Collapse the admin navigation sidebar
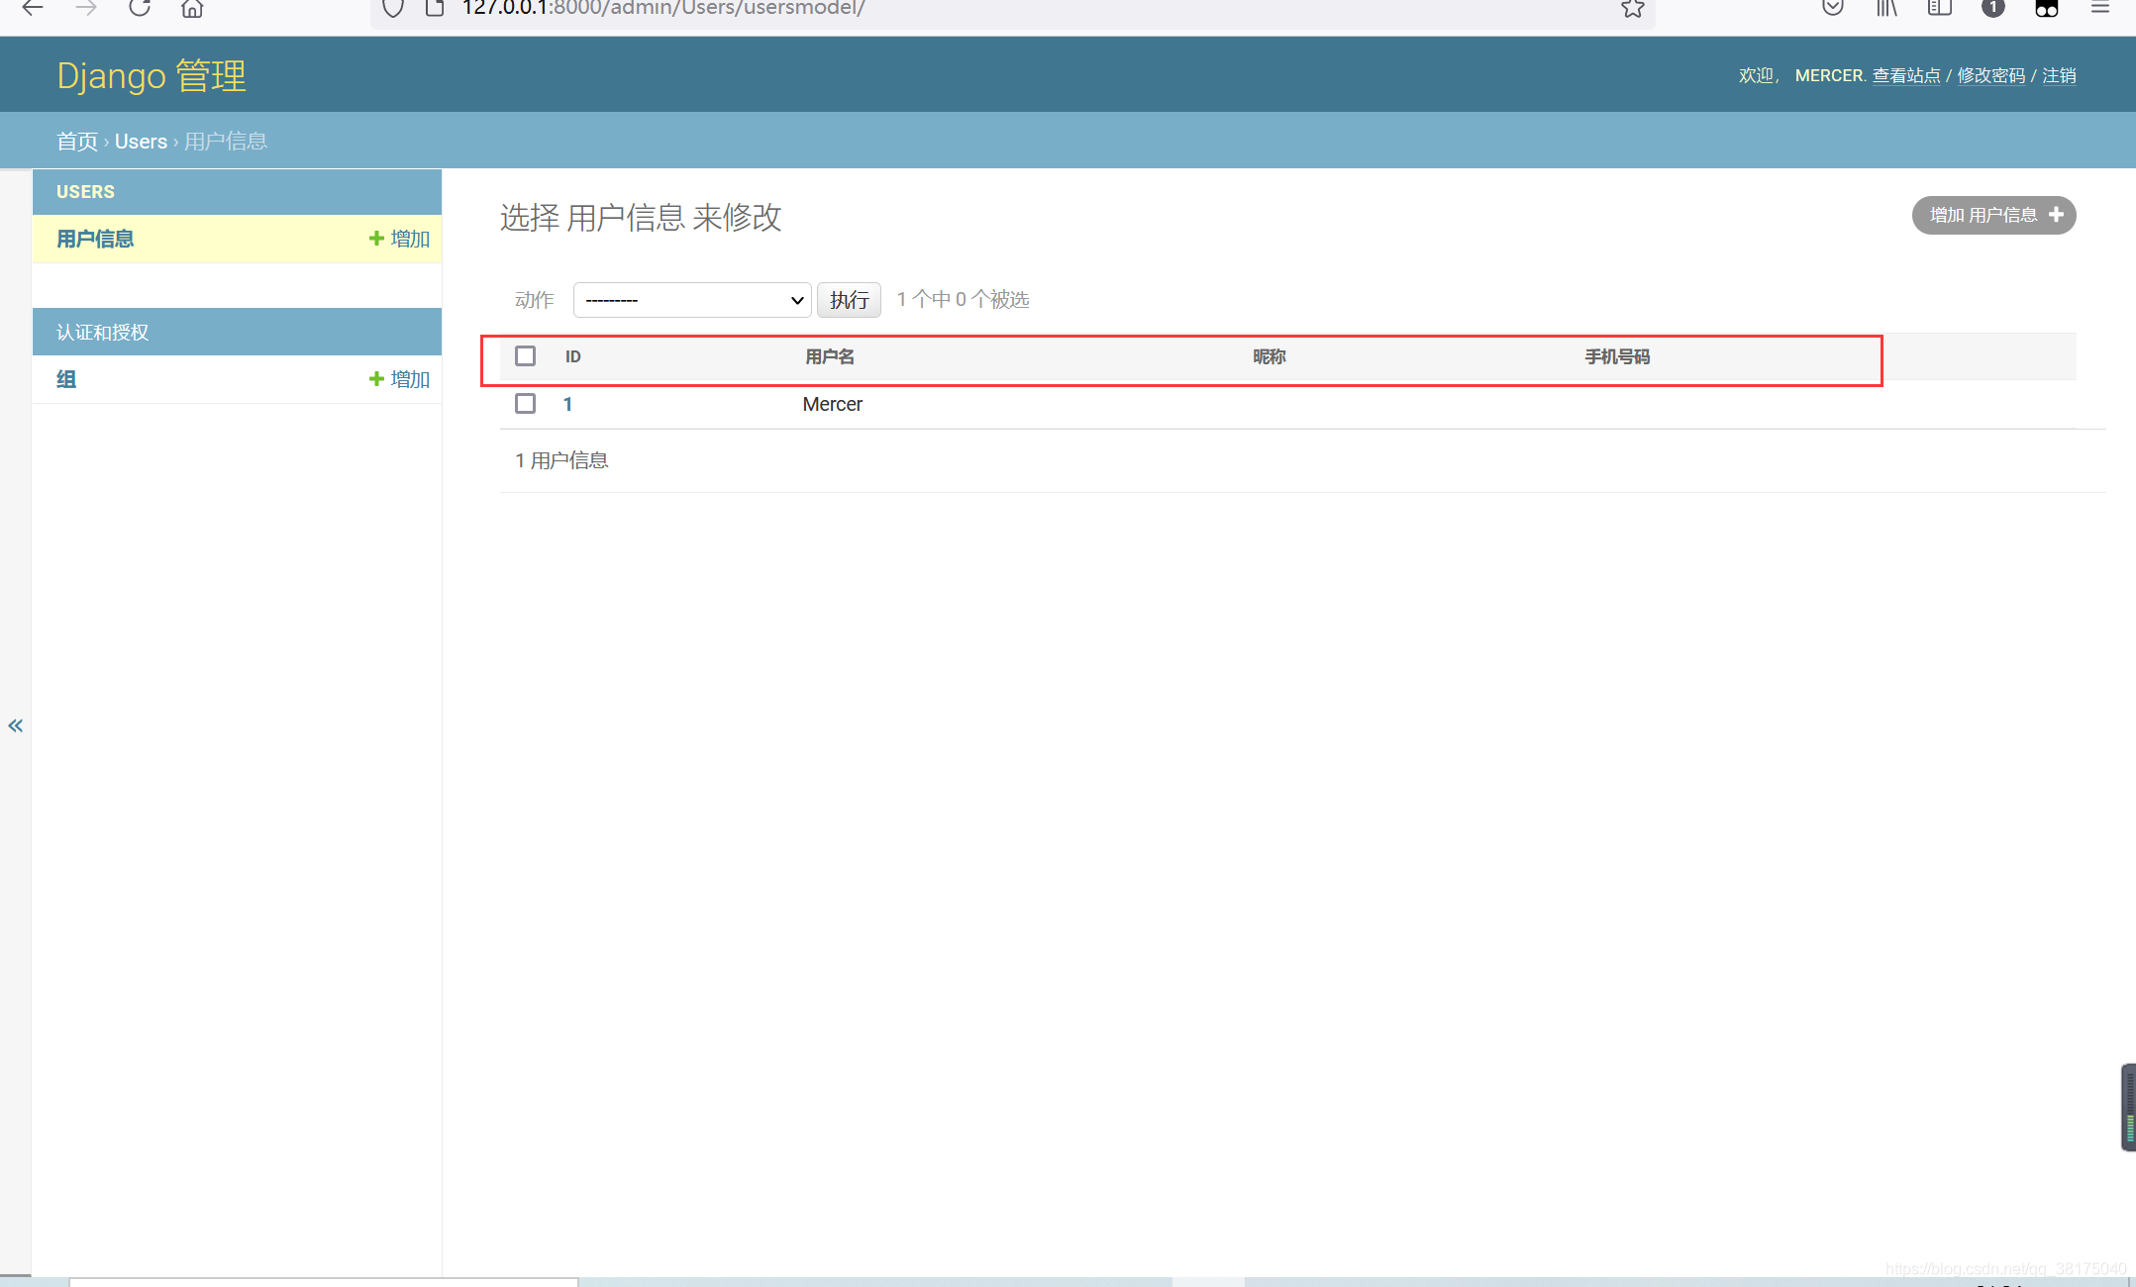2136x1287 pixels. [15, 726]
